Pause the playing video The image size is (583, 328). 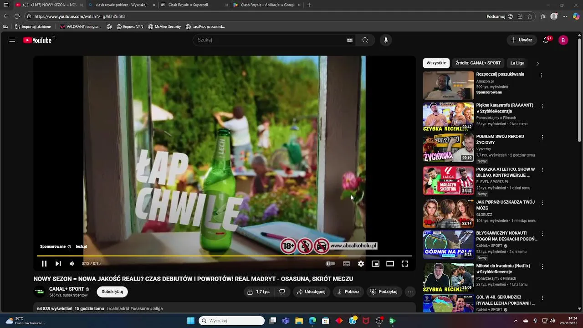[44, 263]
